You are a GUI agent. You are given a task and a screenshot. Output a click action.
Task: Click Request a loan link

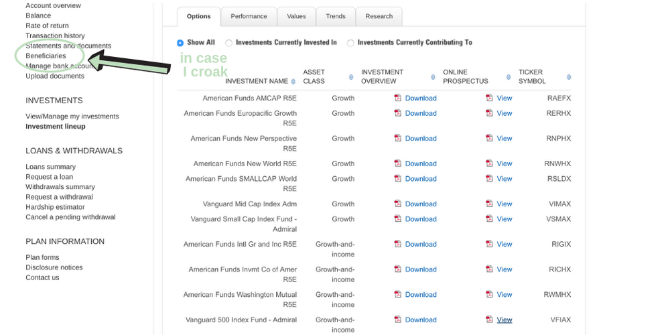point(49,176)
